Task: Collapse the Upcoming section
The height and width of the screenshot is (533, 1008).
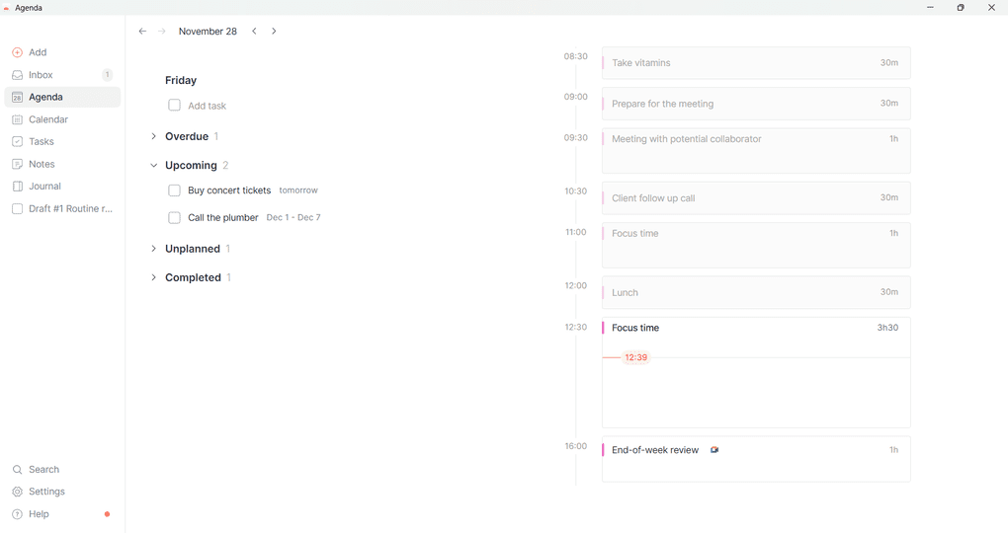Action: point(153,166)
